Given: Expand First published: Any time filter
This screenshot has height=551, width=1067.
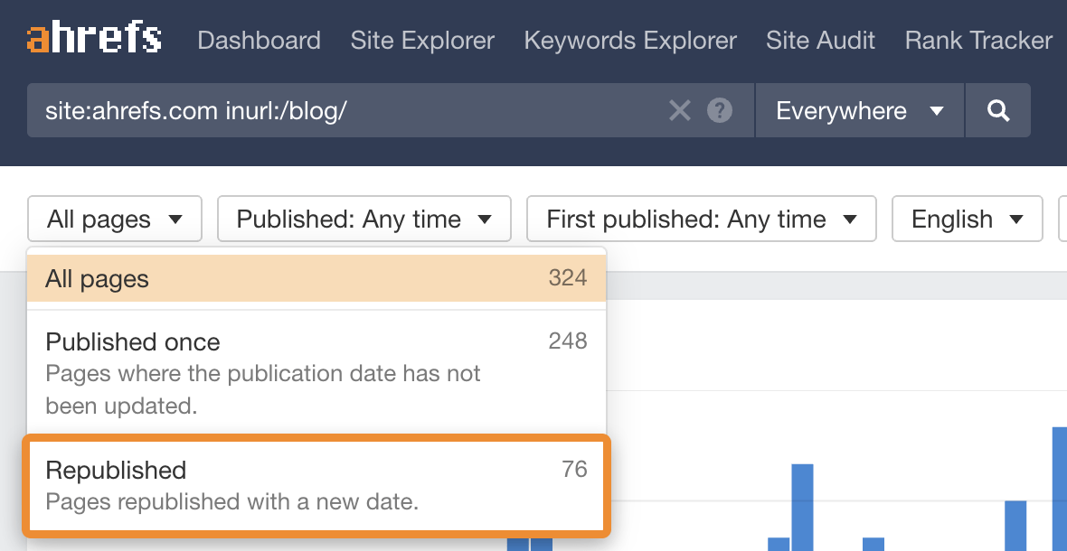Looking at the screenshot, I should (x=701, y=219).
